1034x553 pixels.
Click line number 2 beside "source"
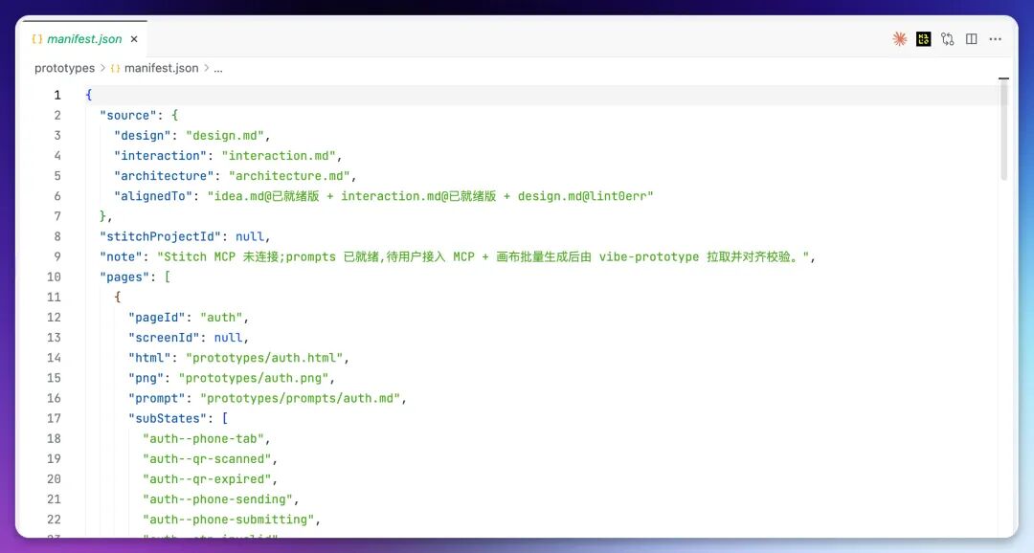point(57,116)
